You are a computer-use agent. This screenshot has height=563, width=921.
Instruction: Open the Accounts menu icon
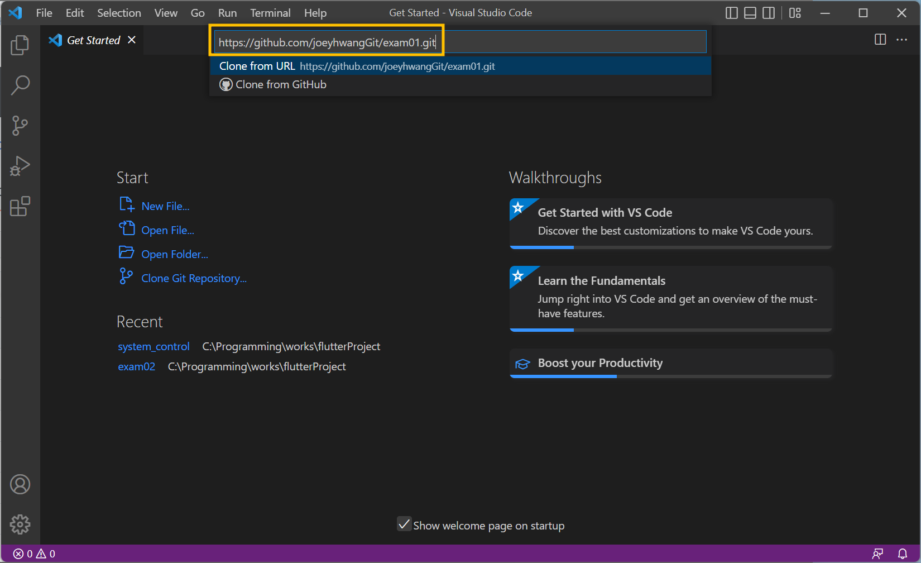tap(20, 484)
